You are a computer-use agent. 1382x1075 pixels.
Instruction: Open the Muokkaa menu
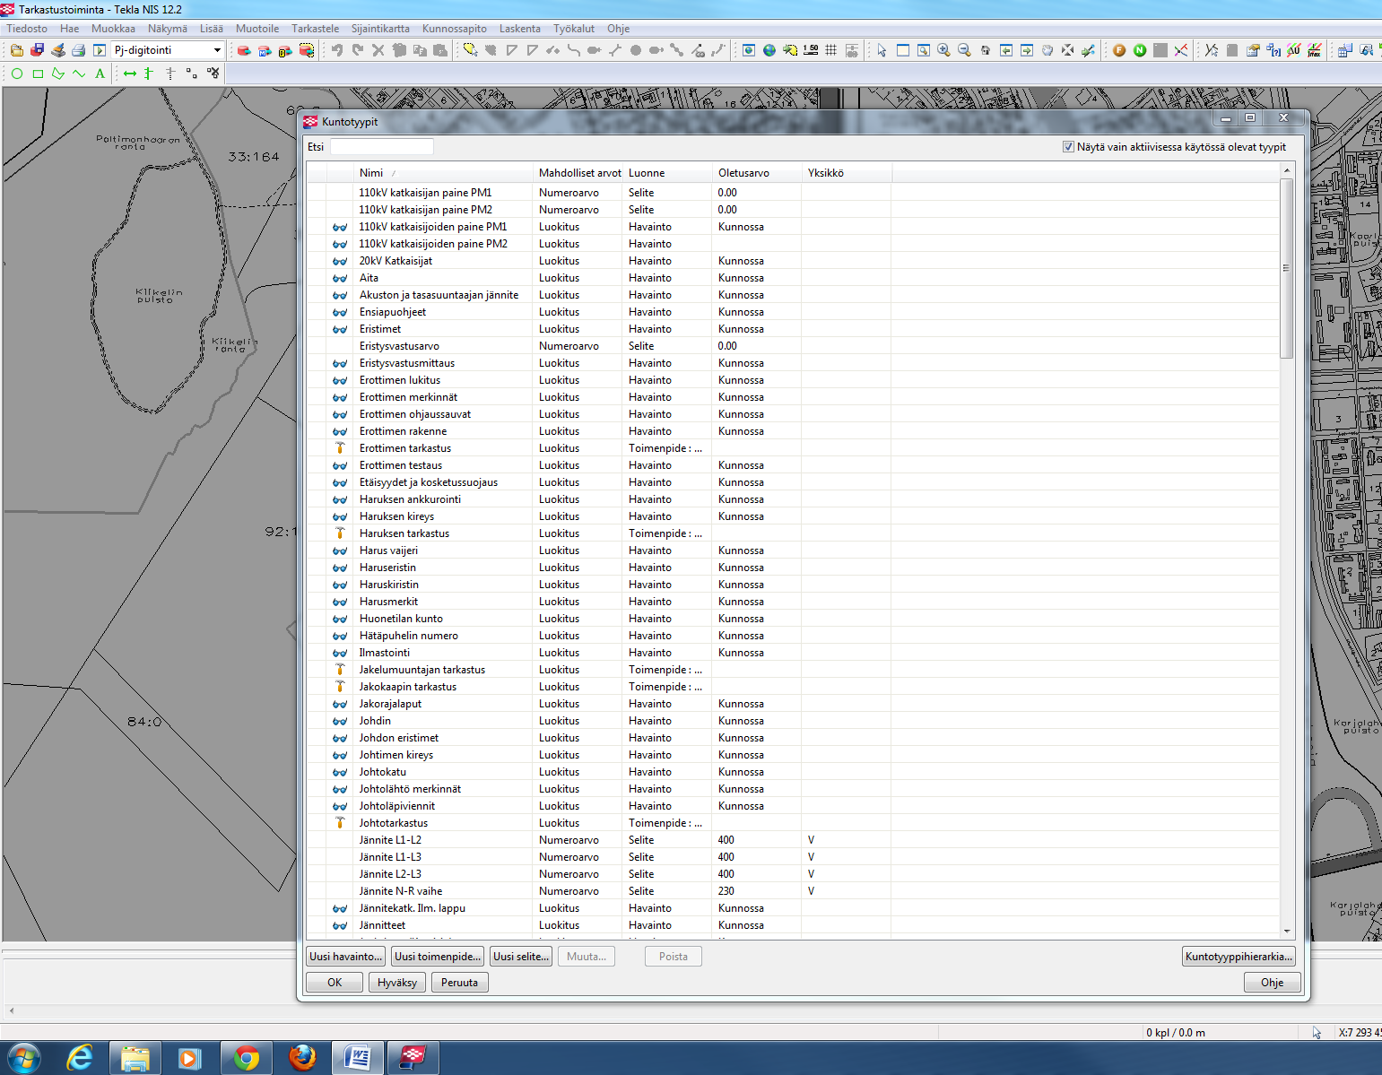(113, 29)
